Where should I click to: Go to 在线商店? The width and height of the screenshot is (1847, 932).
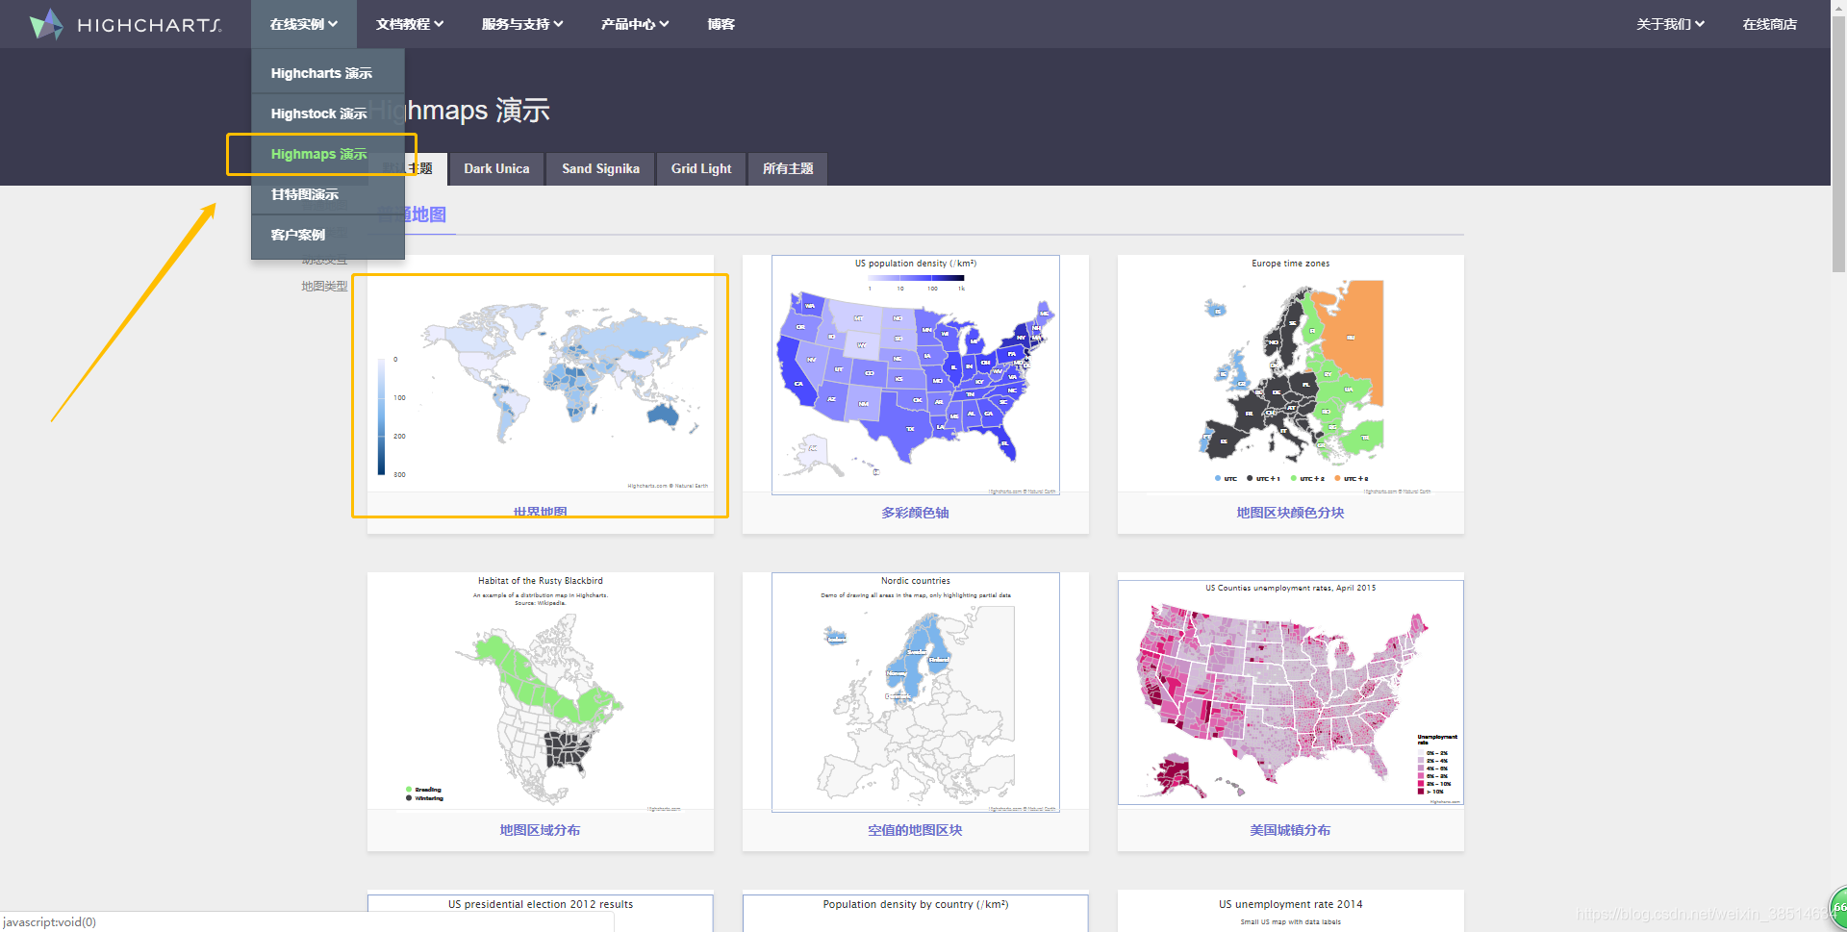point(1770,24)
